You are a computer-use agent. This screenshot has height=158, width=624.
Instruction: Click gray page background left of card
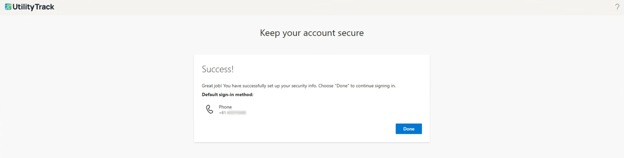click(96, 99)
